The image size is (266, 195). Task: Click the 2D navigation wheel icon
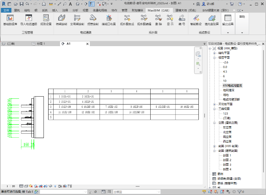click(x=198, y=54)
